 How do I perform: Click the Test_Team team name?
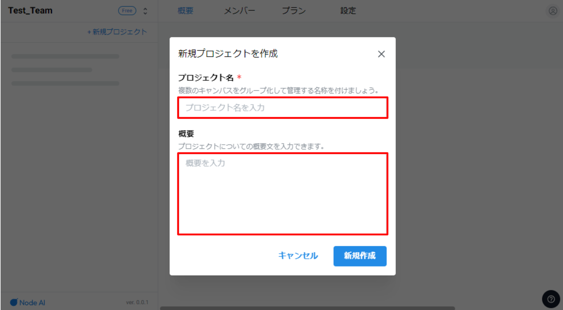tap(30, 11)
